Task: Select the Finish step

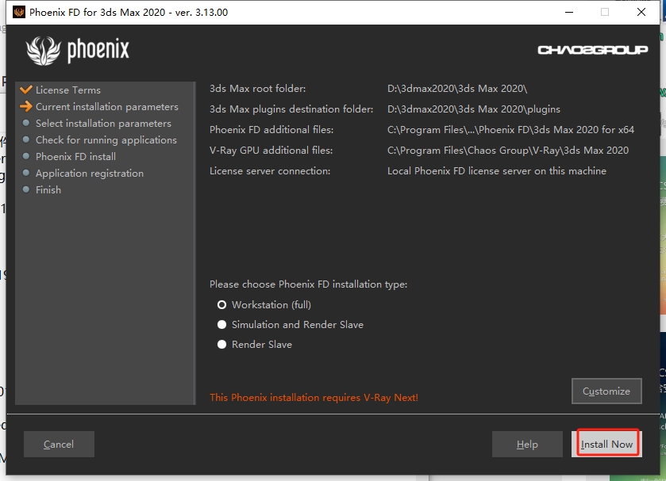Action: pos(48,189)
